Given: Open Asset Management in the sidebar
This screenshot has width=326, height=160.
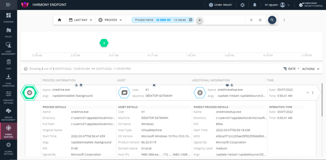Looking at the screenshot, I should [8, 48].
